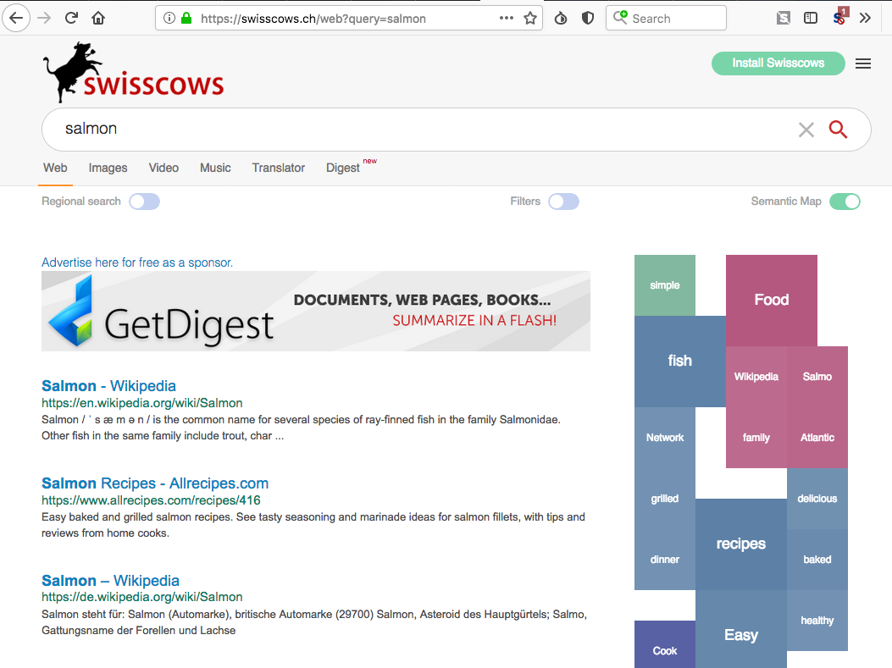Enable Regional search
This screenshot has height=668, width=892.
click(x=144, y=201)
